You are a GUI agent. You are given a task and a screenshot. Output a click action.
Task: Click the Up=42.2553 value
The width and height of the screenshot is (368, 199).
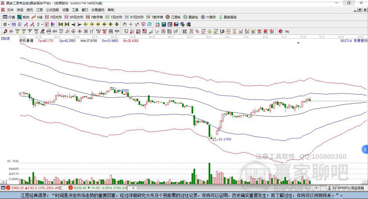coord(67,41)
